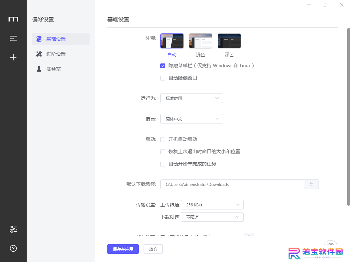Click 保存并应用 button
Image resolution: width=350 pixels, height=262 pixels.
pos(123,249)
